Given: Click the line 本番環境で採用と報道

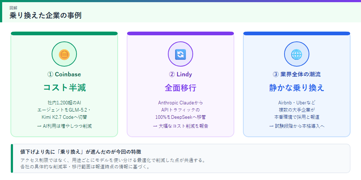Looking at the screenshot, I should [296, 117].
